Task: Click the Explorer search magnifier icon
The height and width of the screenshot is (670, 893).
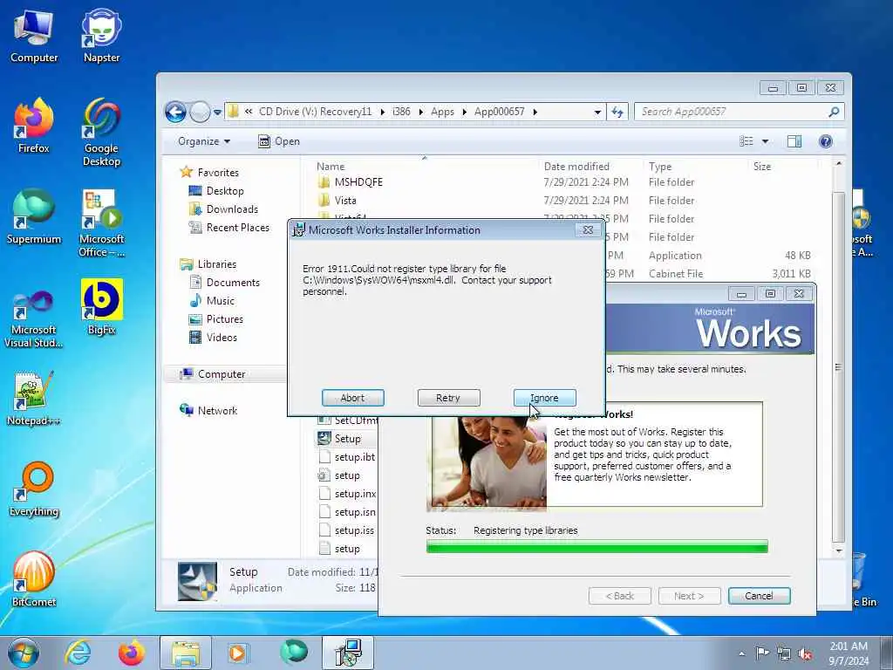Action: [x=834, y=112]
